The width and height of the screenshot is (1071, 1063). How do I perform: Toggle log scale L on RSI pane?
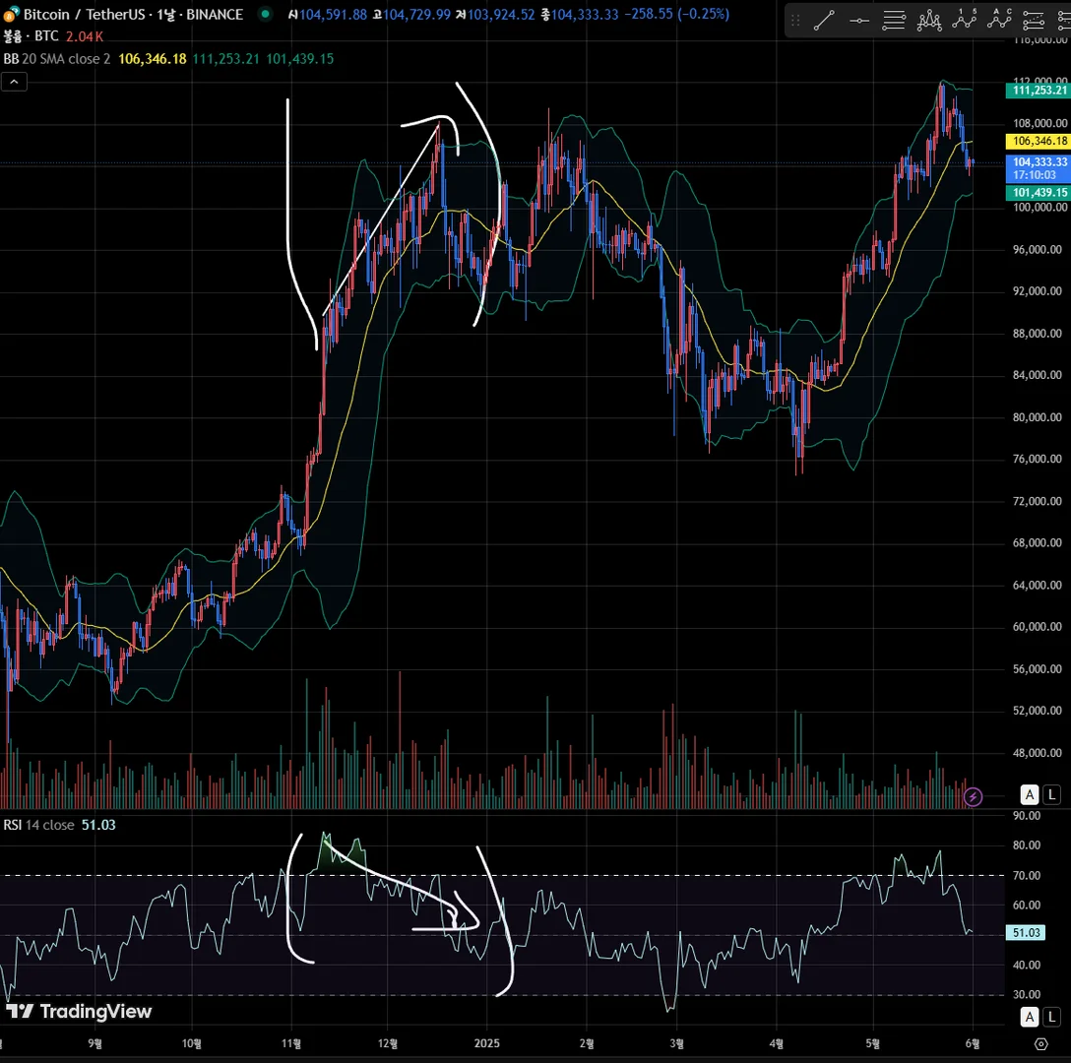pos(1052,1017)
